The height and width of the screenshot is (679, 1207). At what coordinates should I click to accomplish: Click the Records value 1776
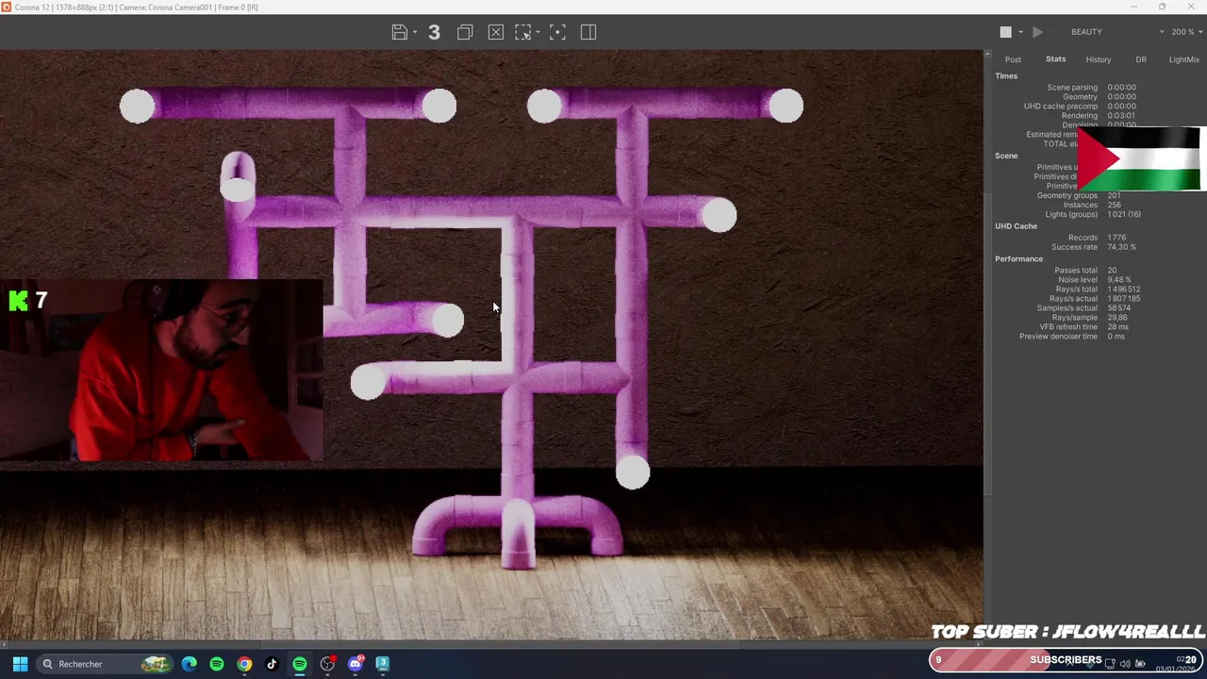1116,238
